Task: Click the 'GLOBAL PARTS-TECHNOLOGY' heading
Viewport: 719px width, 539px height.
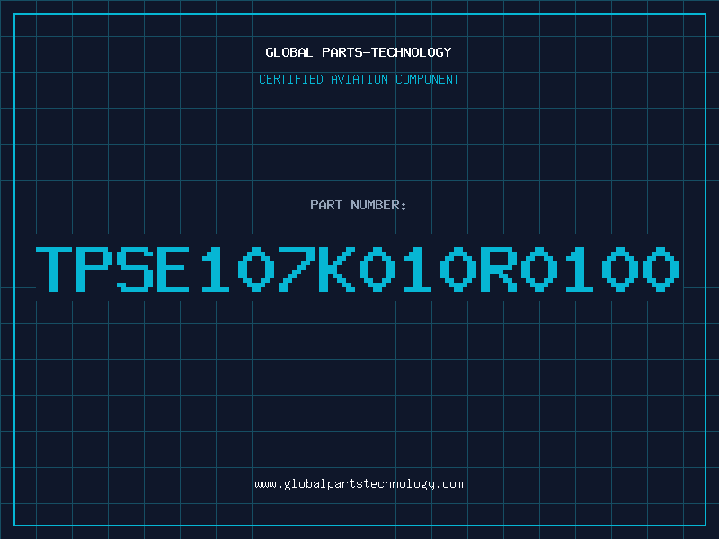Action: pyautogui.click(x=359, y=52)
